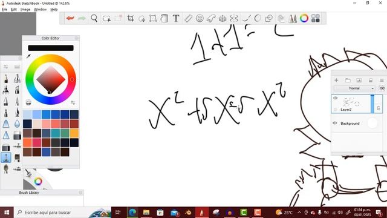Open Microsoft Edge from the taskbar

tap(132, 213)
